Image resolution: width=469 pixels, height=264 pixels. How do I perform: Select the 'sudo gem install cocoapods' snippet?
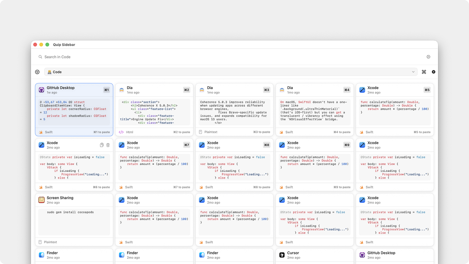coord(74,222)
